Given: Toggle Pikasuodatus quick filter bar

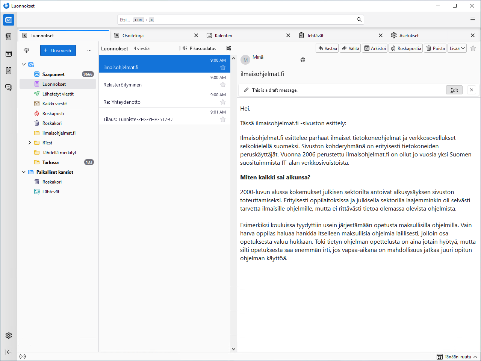Looking at the screenshot, I should (x=199, y=48).
